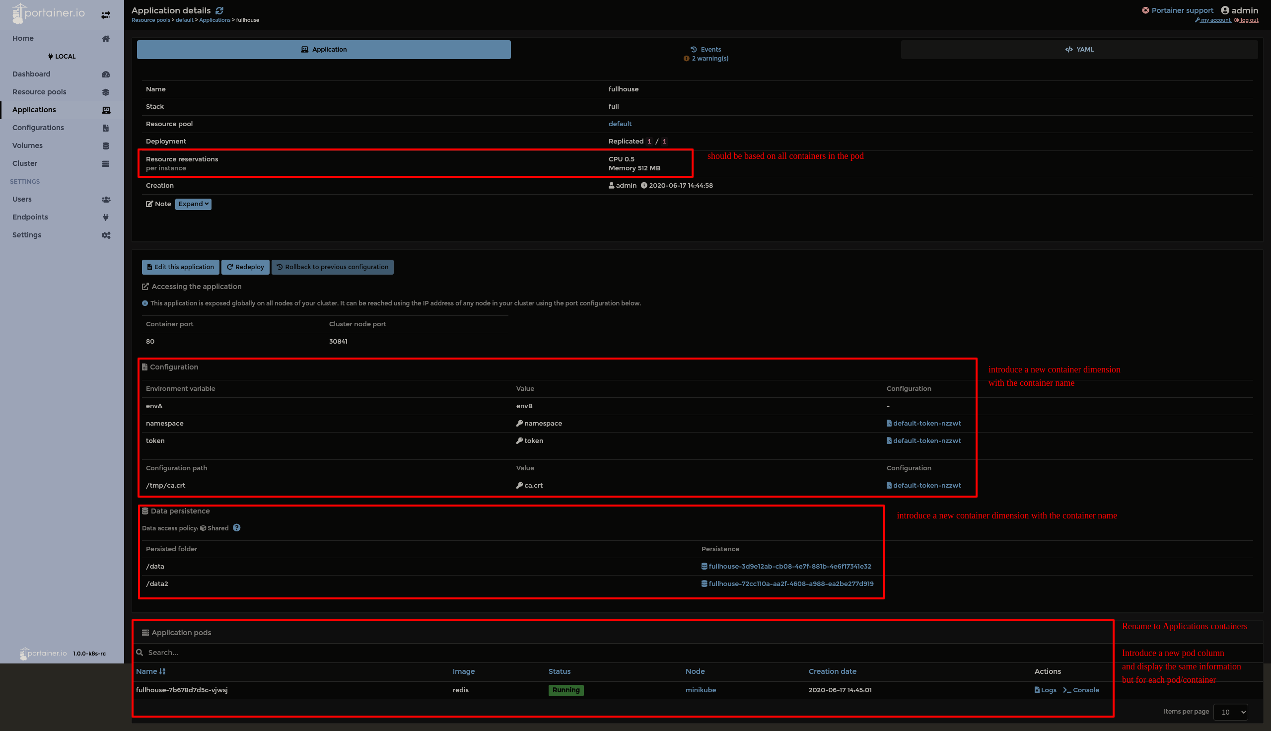Click the Redeploy button
The height and width of the screenshot is (731, 1271).
(x=245, y=267)
